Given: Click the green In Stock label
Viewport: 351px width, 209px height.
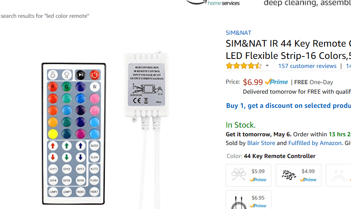Looking at the screenshot, I should click(x=241, y=125).
